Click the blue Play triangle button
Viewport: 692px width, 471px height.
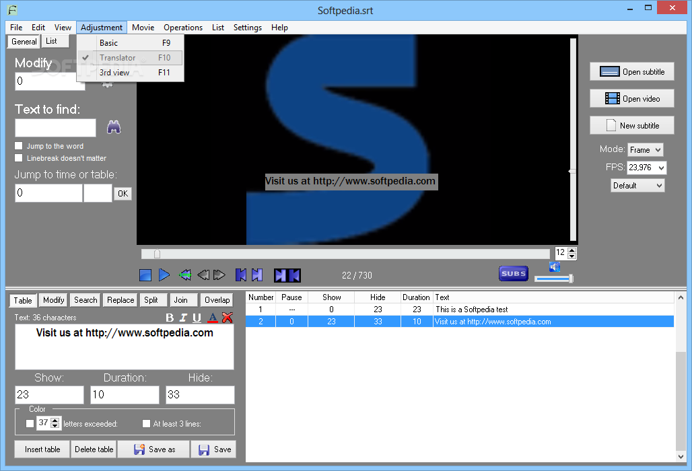click(164, 275)
